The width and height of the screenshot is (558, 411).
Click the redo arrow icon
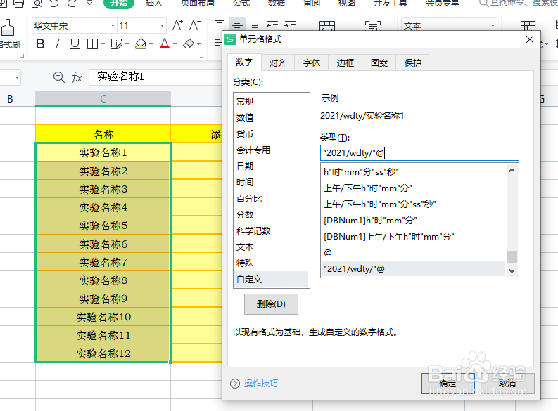pos(72,4)
